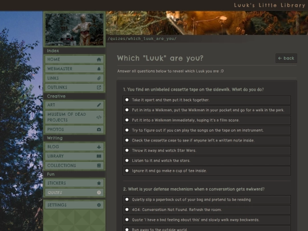
Task: Open the HOME page from the sidebar
Action: pos(74,59)
